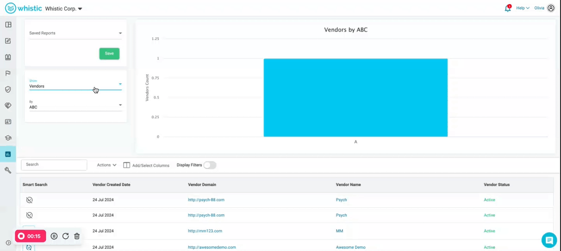
Task: Open the Show Vendors dropdown
Action: 75,84
